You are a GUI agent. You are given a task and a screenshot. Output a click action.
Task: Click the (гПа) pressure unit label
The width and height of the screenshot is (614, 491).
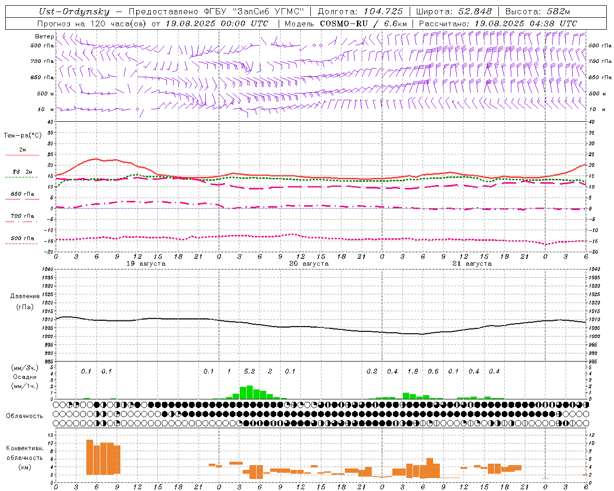[x=25, y=307]
